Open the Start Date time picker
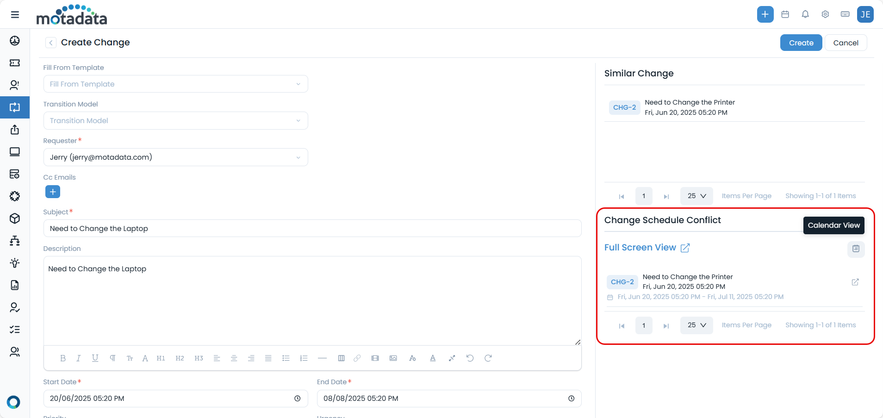 click(298, 399)
